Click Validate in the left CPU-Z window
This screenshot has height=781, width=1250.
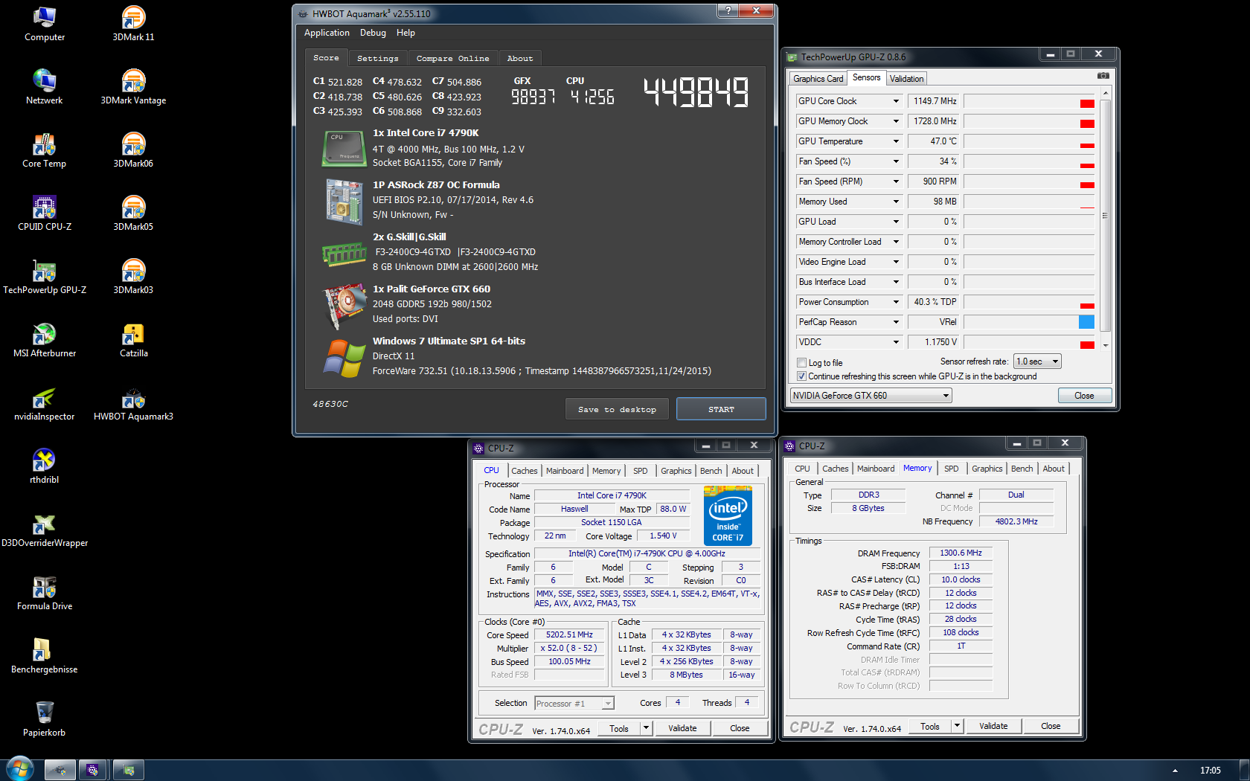[x=682, y=728]
